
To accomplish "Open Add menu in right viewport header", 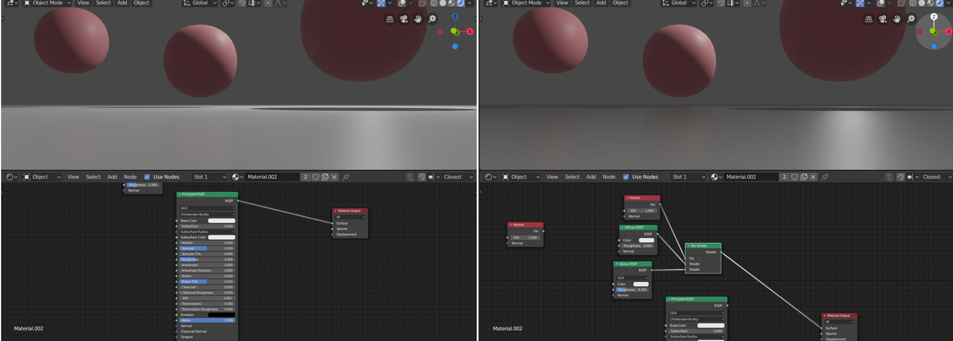I will pos(601,3).
